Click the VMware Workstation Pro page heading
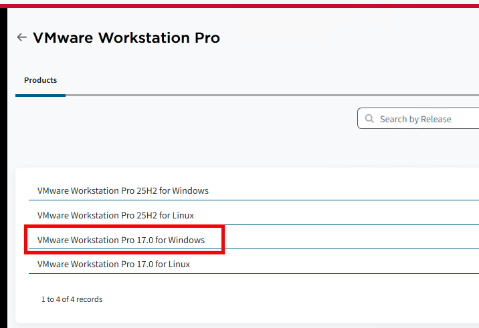 point(126,37)
